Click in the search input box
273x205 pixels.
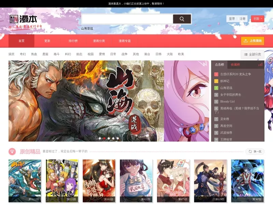click(x=127, y=19)
